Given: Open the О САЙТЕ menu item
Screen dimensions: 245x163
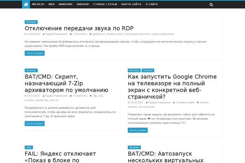Looking at the screenshot, I should tap(152, 4).
